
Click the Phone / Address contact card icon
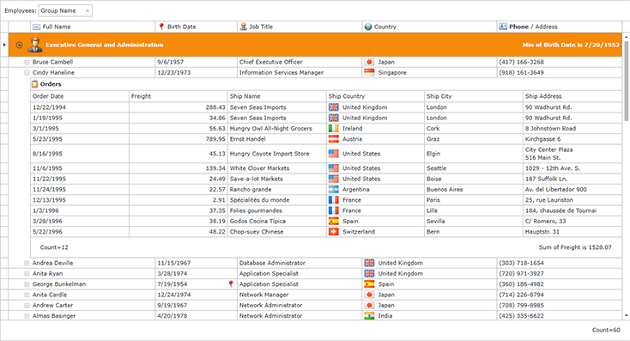tap(503, 27)
